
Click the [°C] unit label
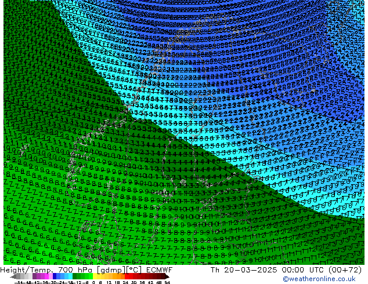(x=134, y=270)
